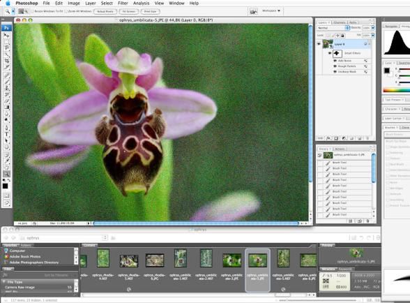Open the Add Noise blending options icon
Viewport: 410px width, 303px height.
click(366, 61)
